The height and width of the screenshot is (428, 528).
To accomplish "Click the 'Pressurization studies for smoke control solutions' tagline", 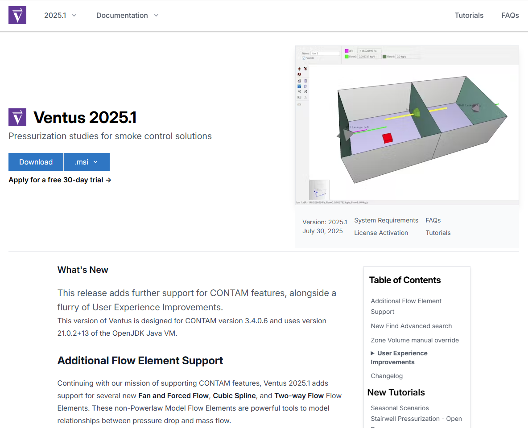I will (x=110, y=136).
